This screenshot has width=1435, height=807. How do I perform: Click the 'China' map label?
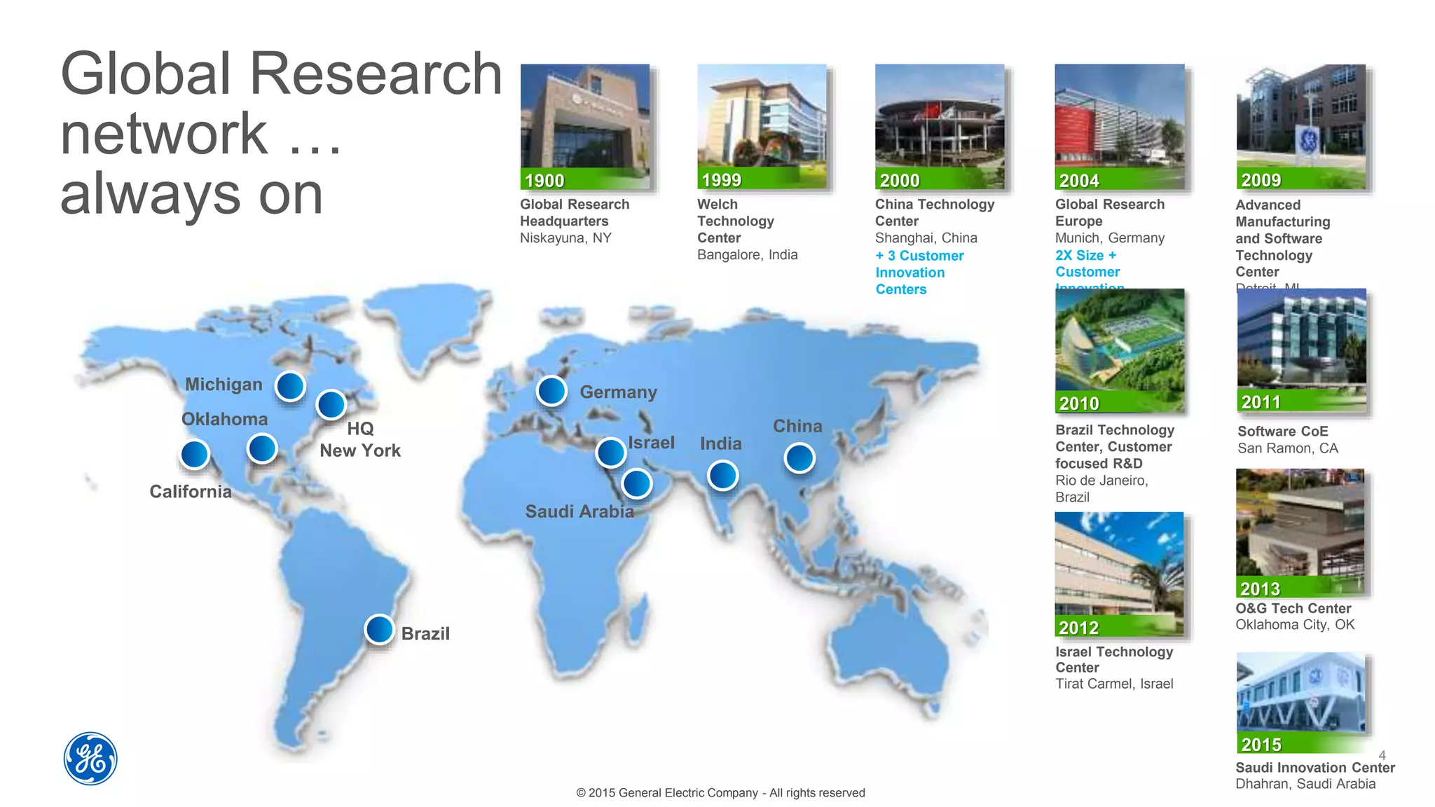pyautogui.click(x=797, y=426)
